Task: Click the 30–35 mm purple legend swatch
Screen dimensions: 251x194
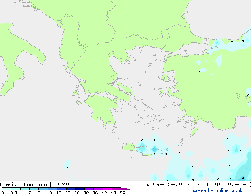Action: click(x=89, y=189)
